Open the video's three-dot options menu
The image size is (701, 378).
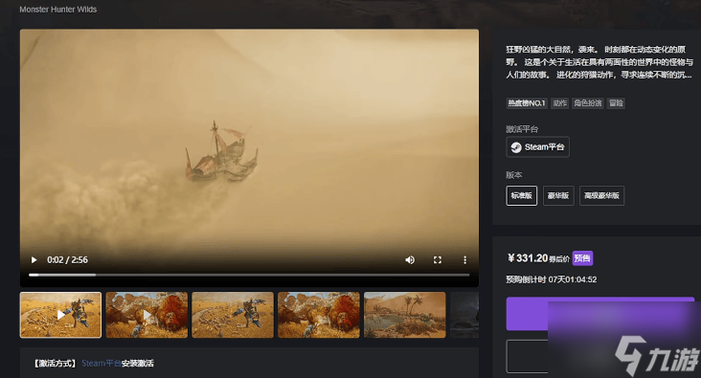[x=465, y=260]
